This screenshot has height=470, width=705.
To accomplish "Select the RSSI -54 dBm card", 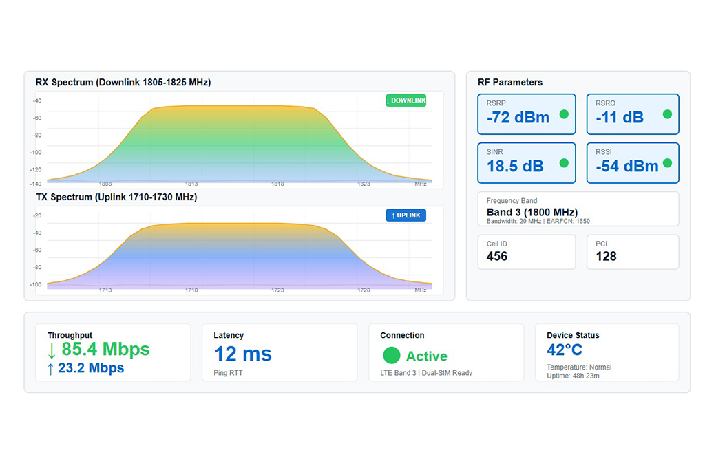I will [632, 163].
